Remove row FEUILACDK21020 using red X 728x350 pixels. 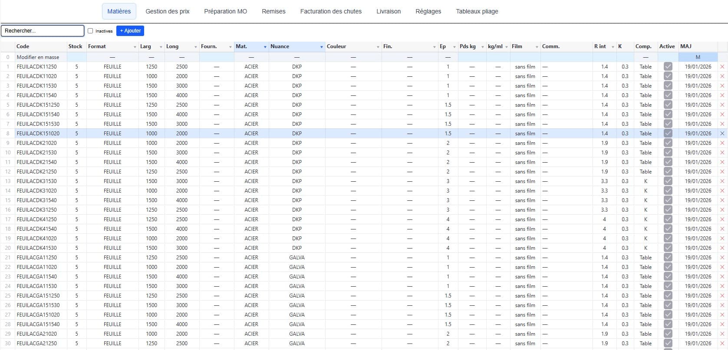point(722,143)
